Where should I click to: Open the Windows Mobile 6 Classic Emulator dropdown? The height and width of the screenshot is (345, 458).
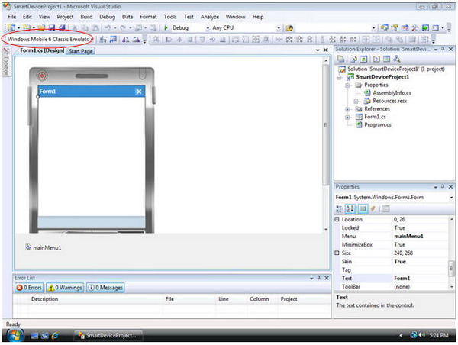point(92,39)
